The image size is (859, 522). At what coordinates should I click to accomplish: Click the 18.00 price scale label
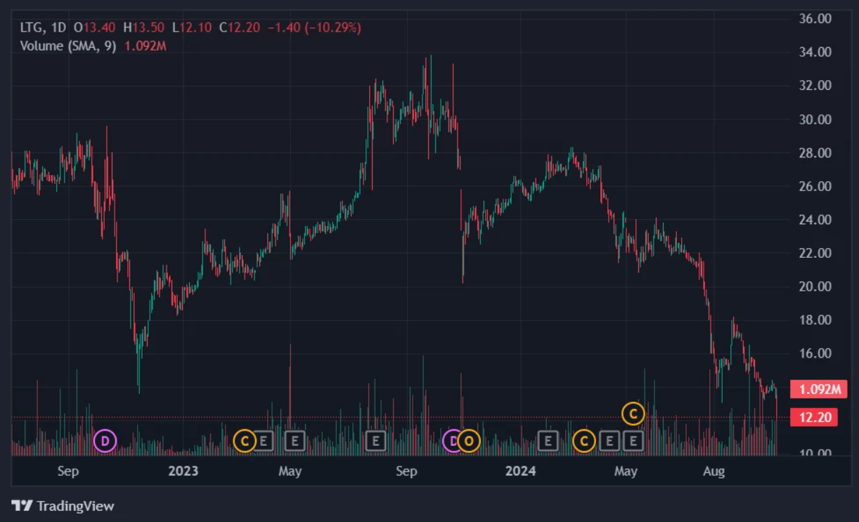[x=816, y=320]
